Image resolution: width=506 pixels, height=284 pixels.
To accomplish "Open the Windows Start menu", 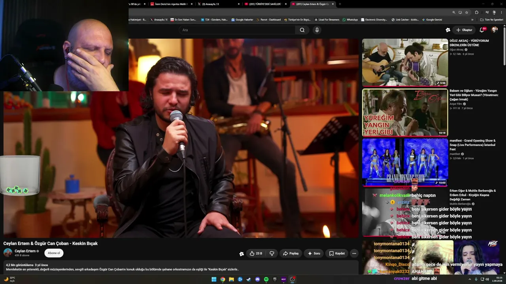I will click(214, 279).
